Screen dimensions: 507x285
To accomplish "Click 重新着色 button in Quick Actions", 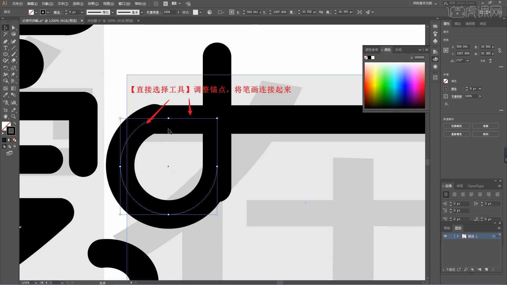I will tap(457, 134).
